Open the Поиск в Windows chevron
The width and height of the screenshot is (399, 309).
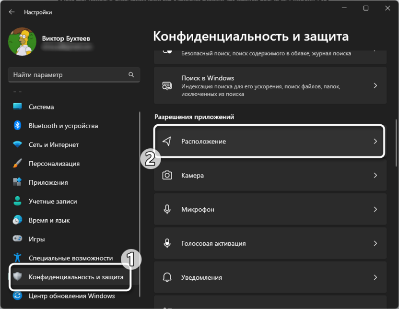point(375,85)
